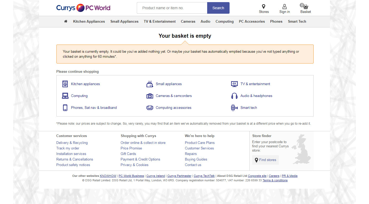Open Gift Cards link
The image size is (369, 204).
[128, 154]
